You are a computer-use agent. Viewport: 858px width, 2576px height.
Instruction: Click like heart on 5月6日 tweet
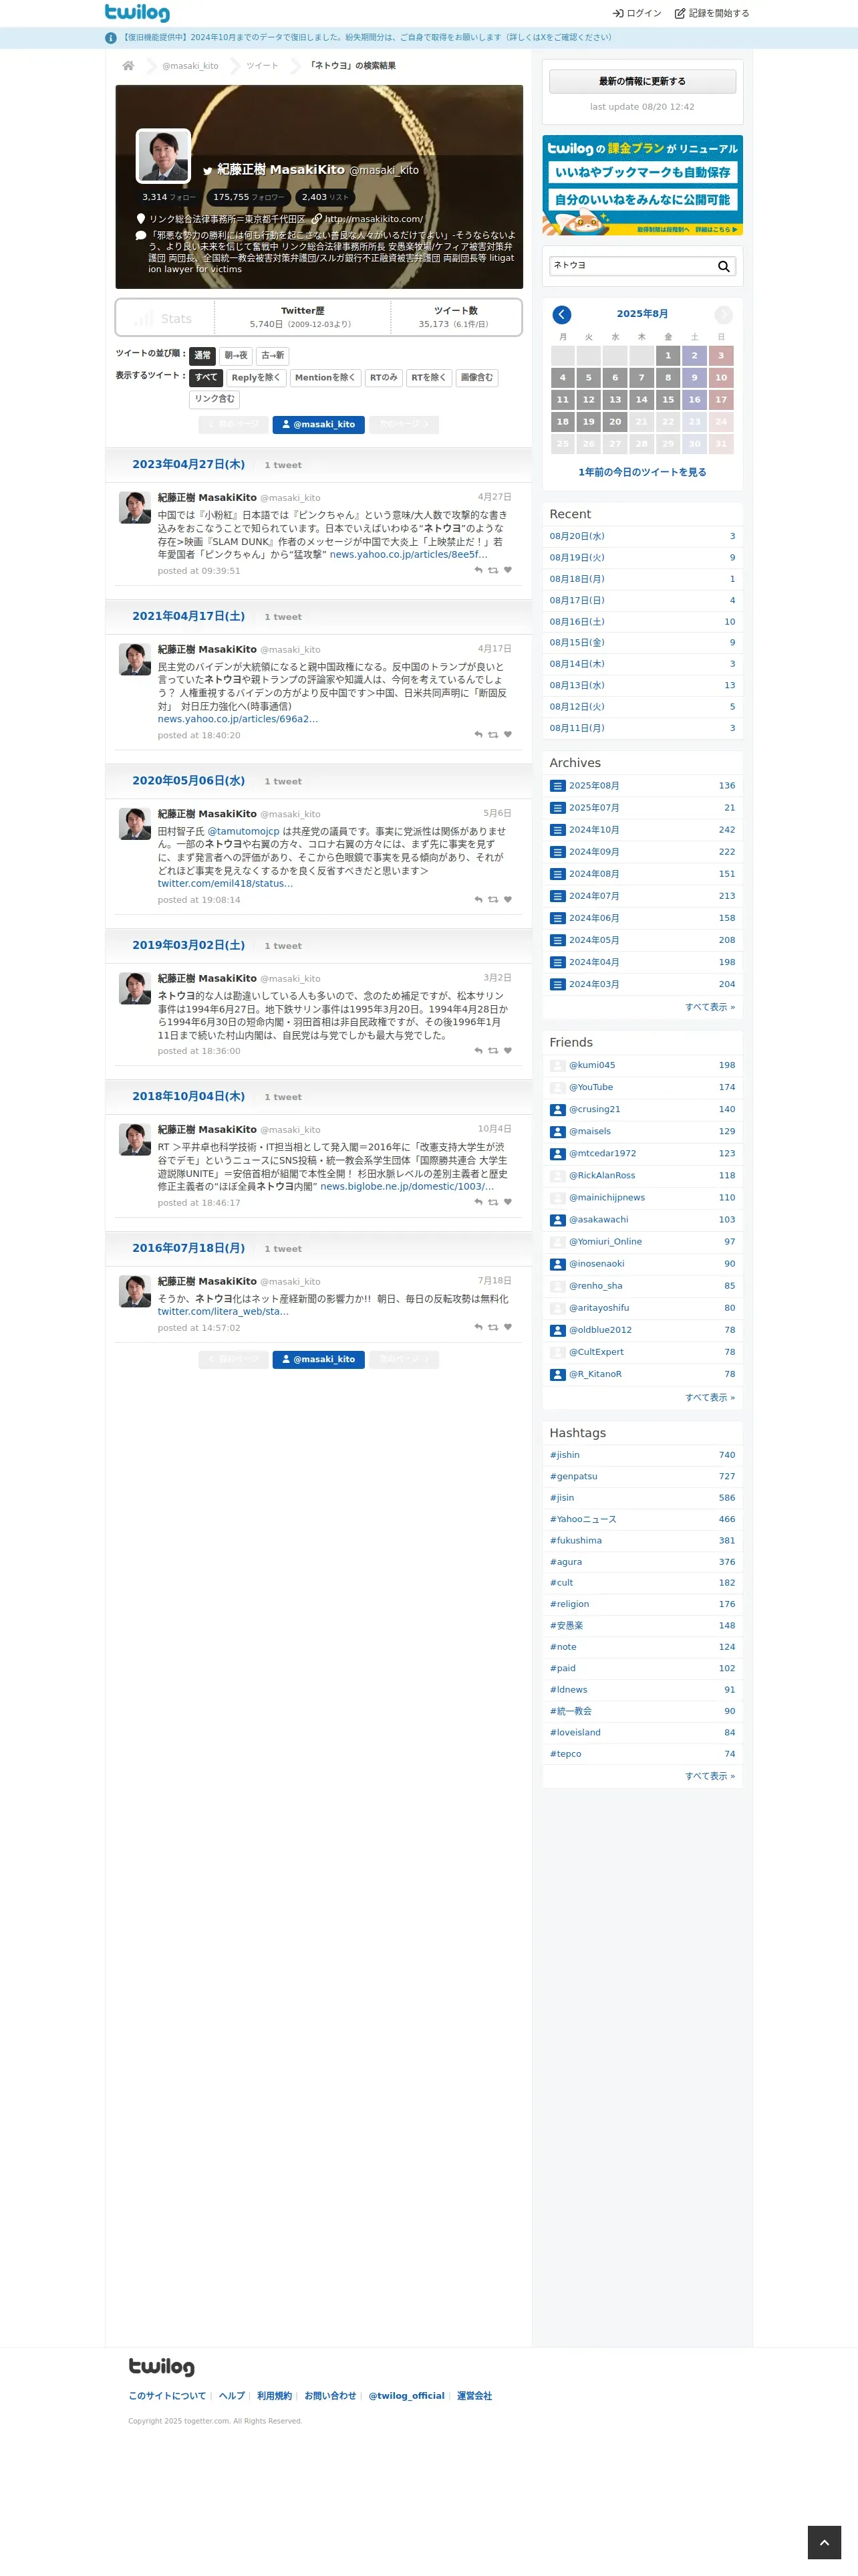(507, 899)
